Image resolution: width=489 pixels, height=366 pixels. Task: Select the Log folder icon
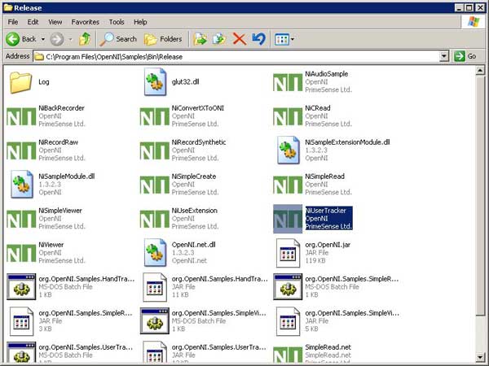point(20,82)
